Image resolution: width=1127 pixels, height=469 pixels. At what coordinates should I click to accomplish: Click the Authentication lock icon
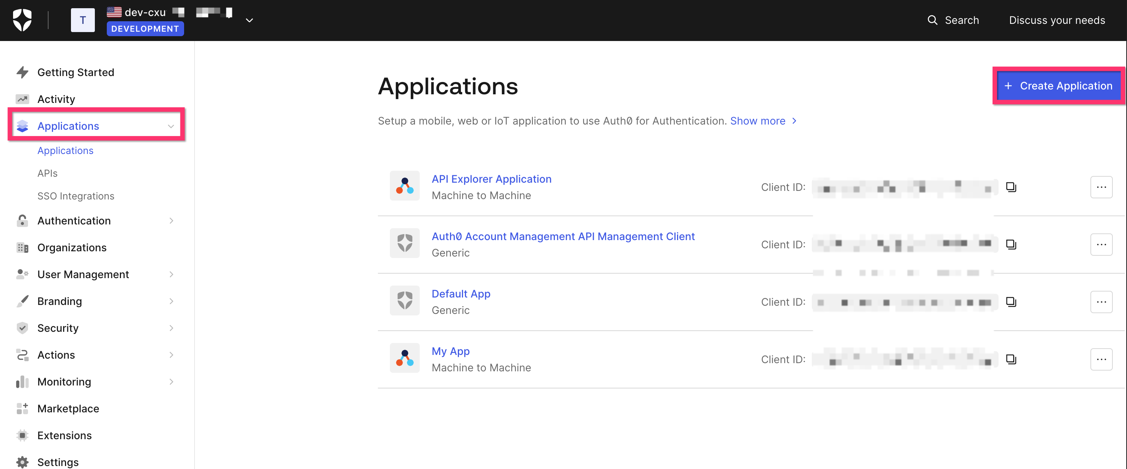click(22, 221)
